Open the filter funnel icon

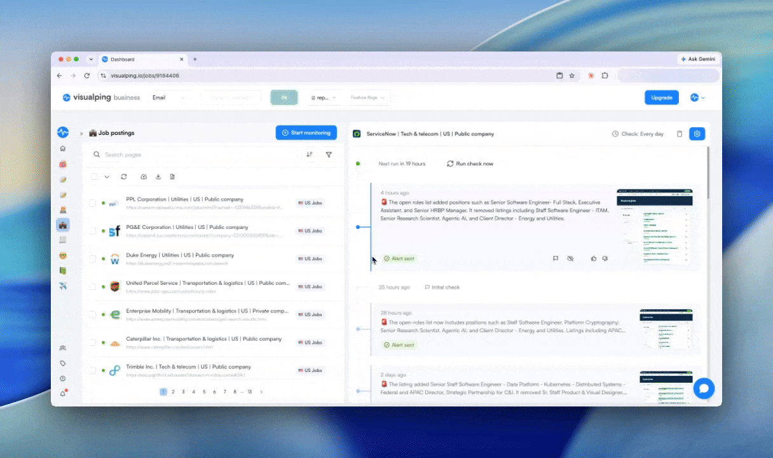(x=329, y=155)
